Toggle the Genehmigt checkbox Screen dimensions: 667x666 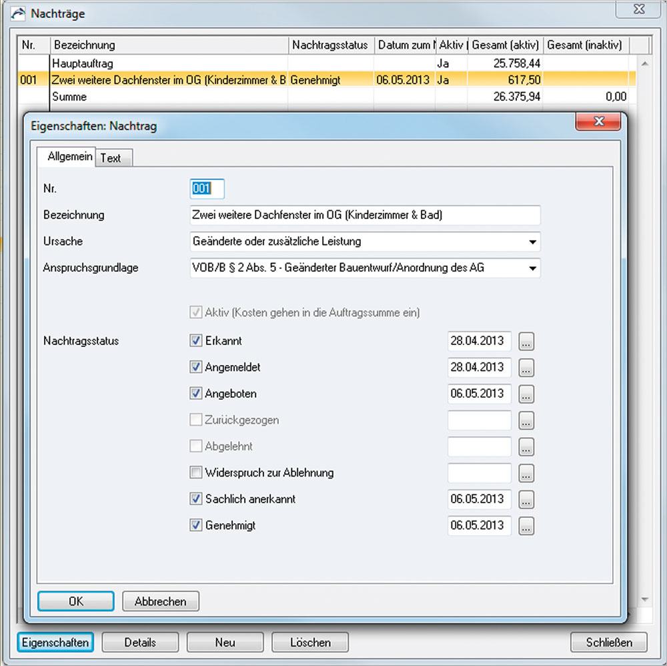[196, 526]
